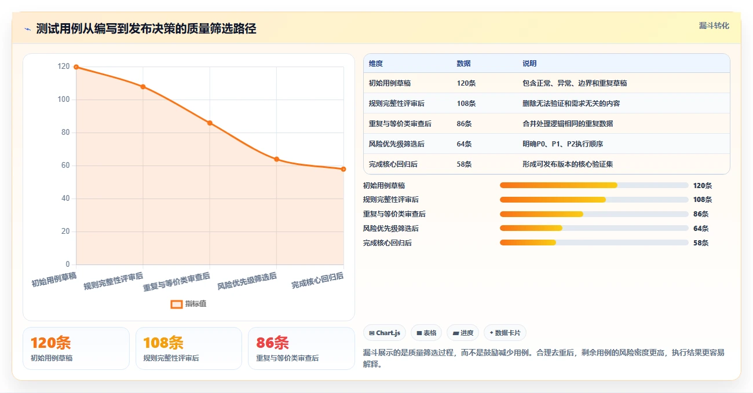Click the 规则完整性评审后 progress bar
This screenshot has width=753, height=393.
tap(594, 200)
